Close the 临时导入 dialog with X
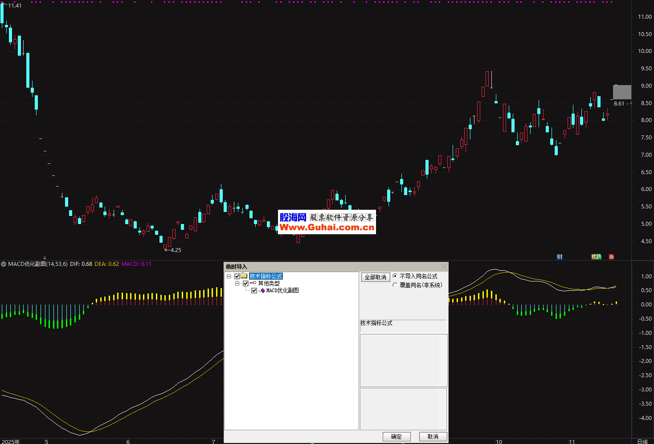This screenshot has height=444, width=654. click(444, 266)
